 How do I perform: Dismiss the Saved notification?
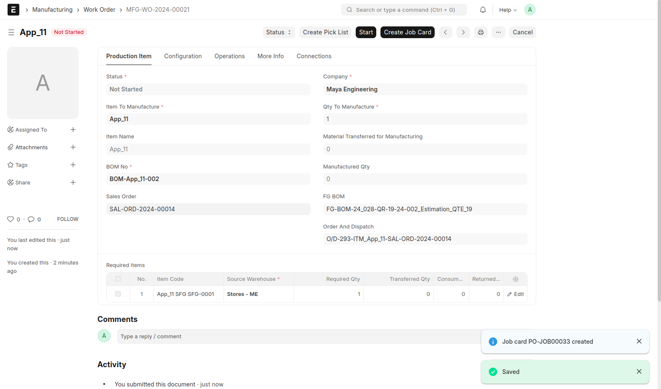639,371
